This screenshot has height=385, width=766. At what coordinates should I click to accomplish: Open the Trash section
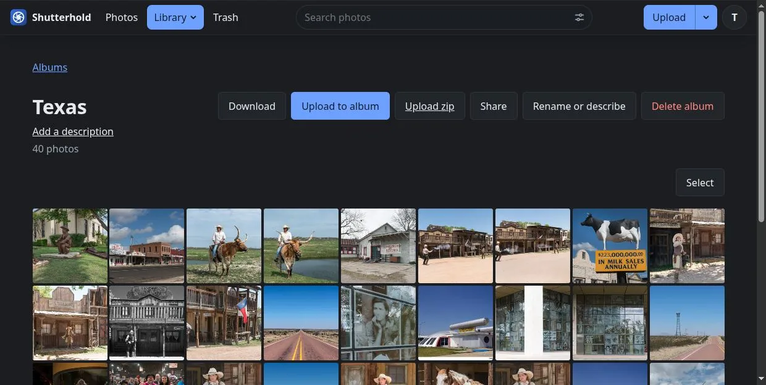(225, 17)
